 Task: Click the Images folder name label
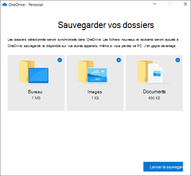[x=95, y=92]
